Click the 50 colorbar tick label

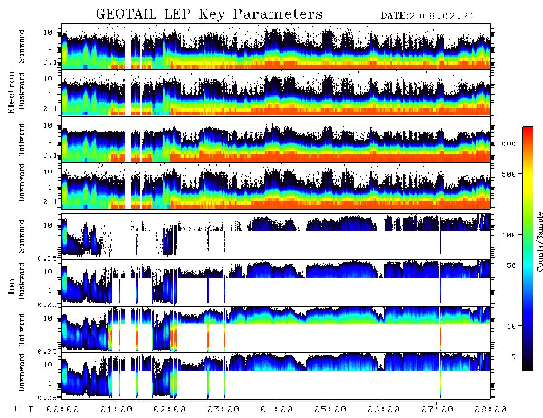click(511, 266)
